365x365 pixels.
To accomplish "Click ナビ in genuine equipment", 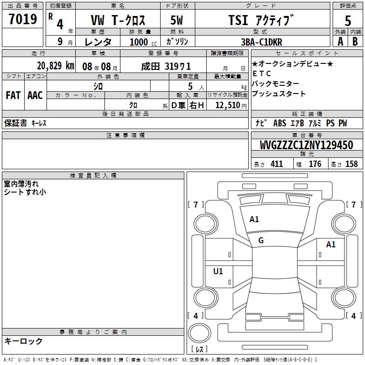I will (x=261, y=123).
